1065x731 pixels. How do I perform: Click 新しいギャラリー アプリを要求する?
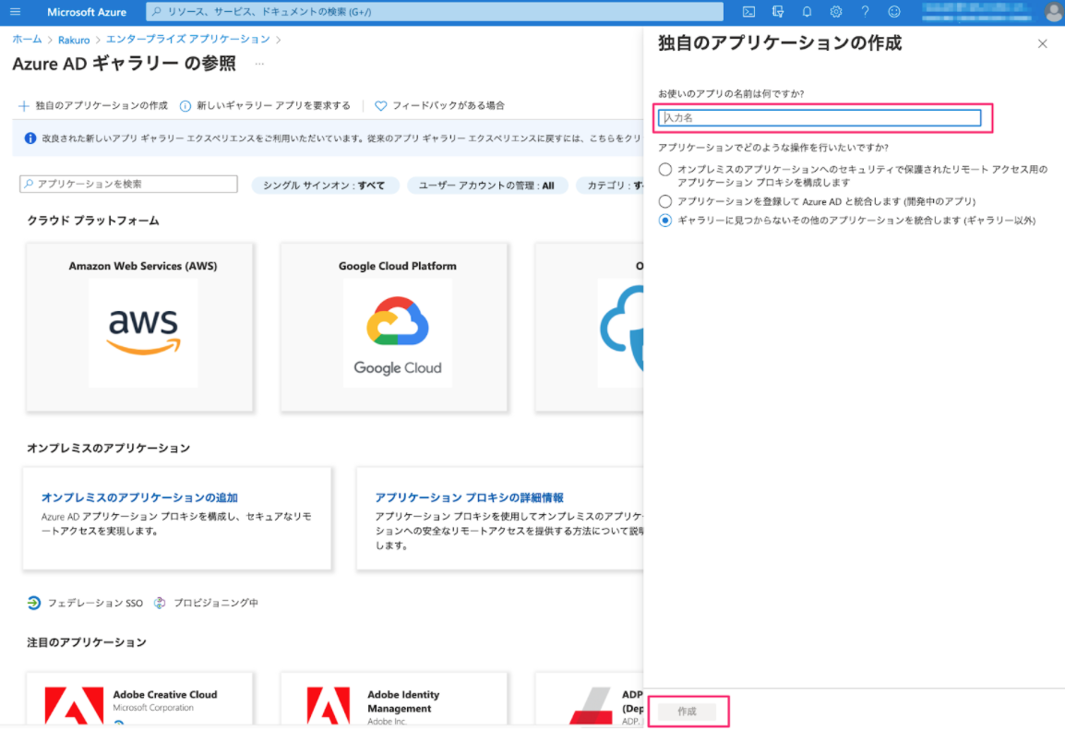pos(266,106)
